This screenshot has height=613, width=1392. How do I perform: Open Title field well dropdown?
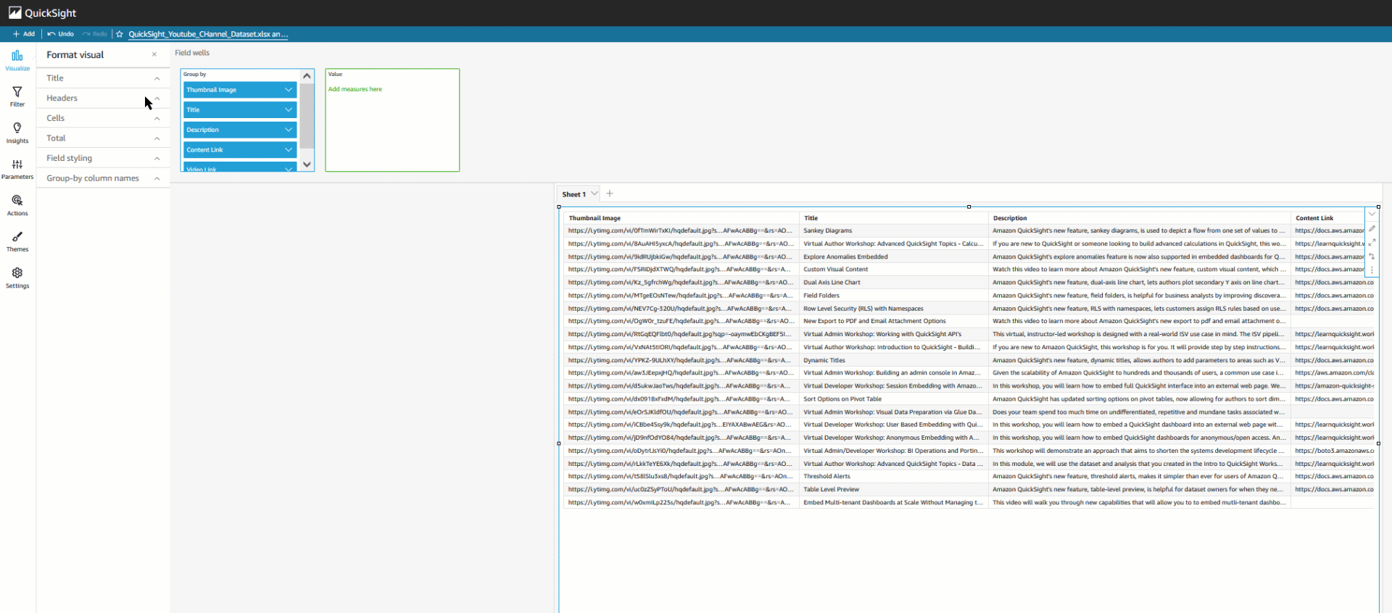coord(289,110)
